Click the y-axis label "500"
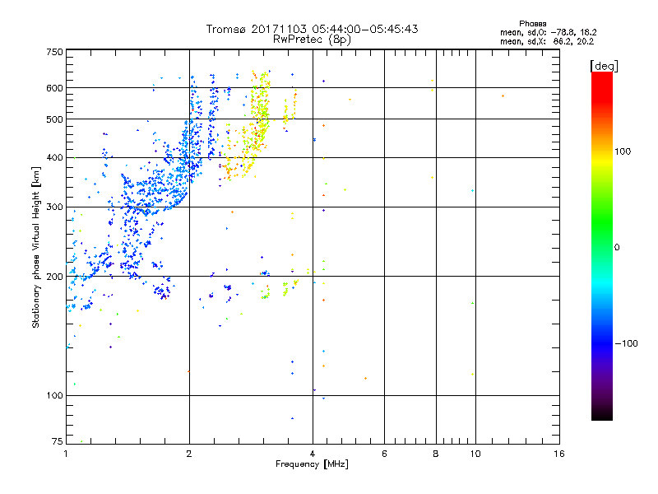This screenshot has width=658, height=494. pyautogui.click(x=54, y=119)
